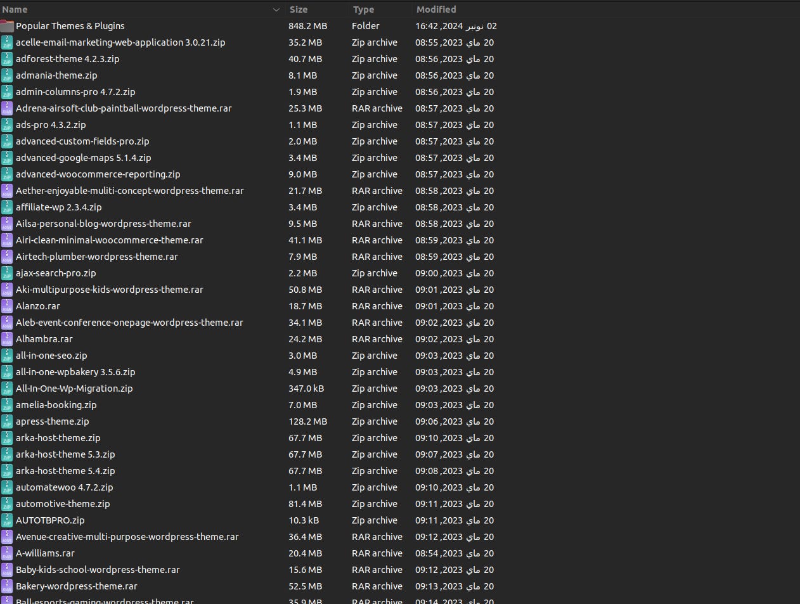
Task: Click rar icon of Adrena-airsoft-club-paintball-wordpress-theme.rar
Action: point(7,108)
